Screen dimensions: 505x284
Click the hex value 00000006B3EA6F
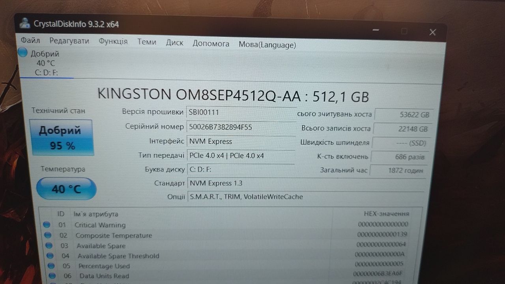click(378, 273)
